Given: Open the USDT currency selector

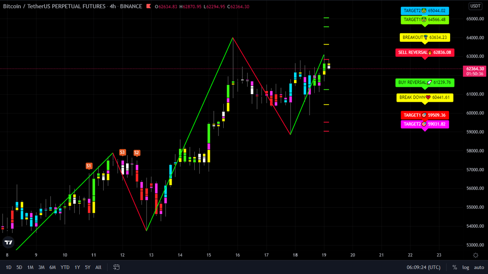Looking at the screenshot, I should point(475,6).
